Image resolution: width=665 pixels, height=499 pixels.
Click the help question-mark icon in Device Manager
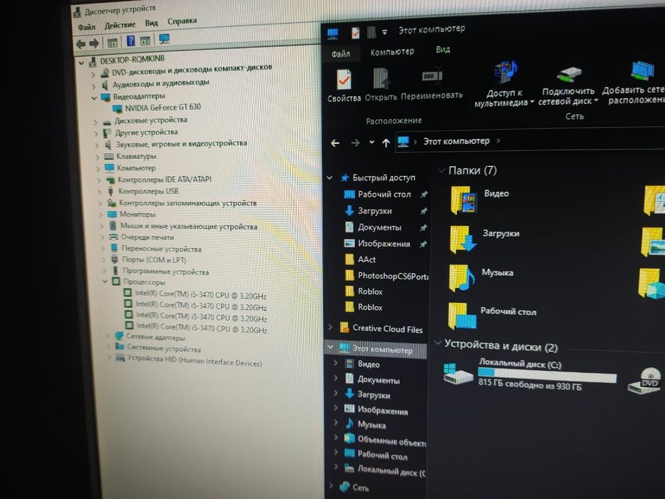coord(131,41)
